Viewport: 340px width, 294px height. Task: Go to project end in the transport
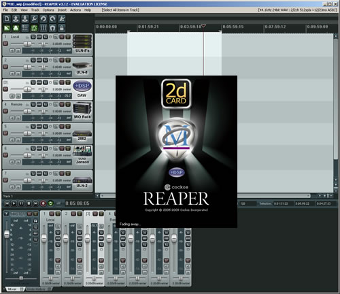(x=36, y=203)
